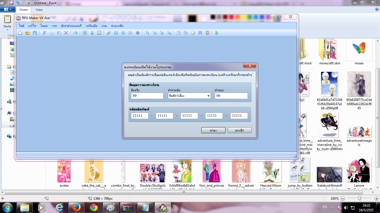Screen dimensions: 380x213
Task: Set map zoom scale to 1/2
Action: pyautogui.click(x=154, y=33)
